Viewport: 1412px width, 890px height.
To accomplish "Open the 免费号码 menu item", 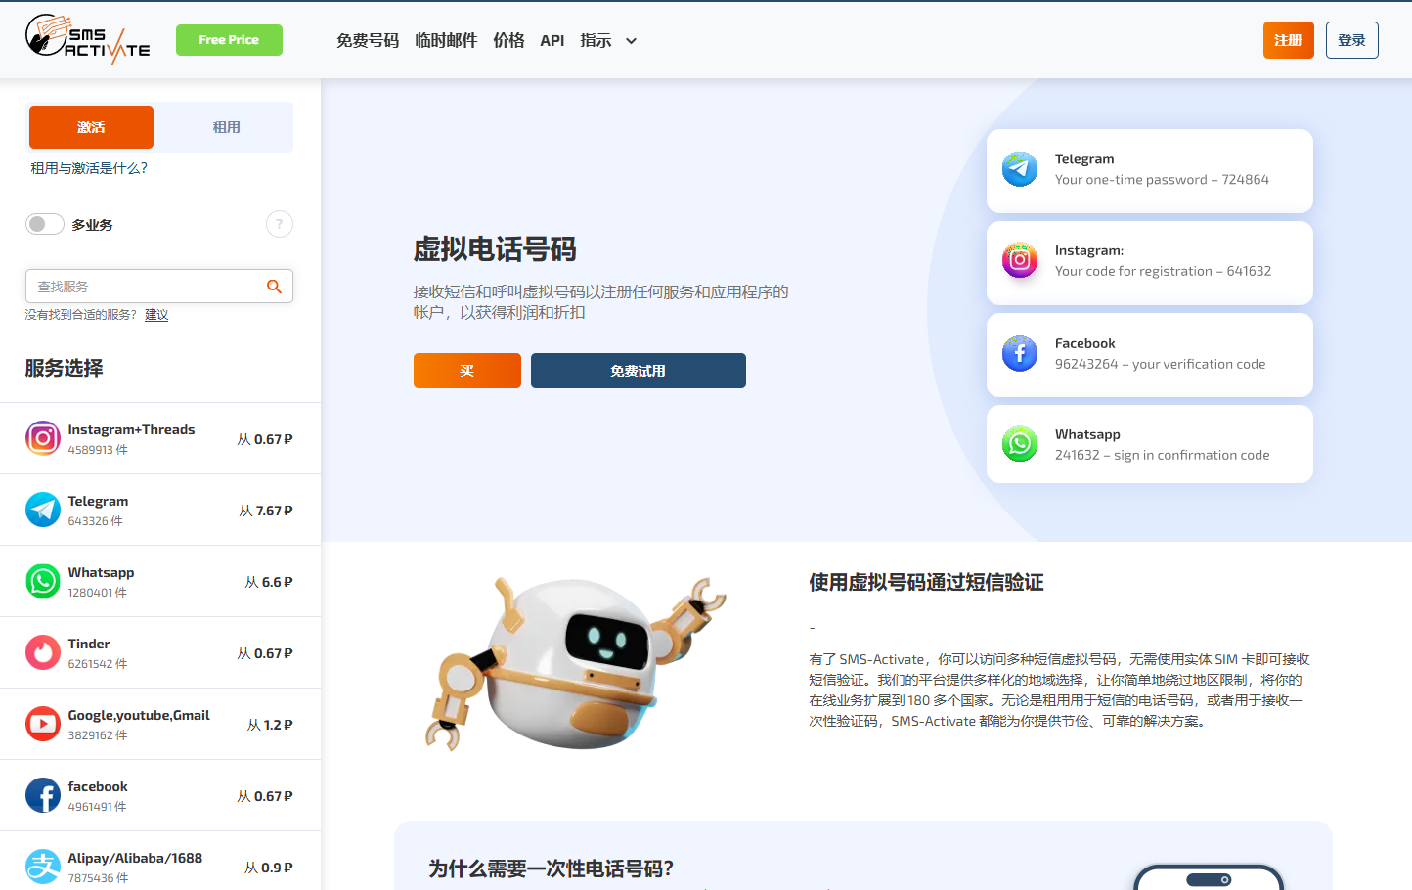I will pyautogui.click(x=368, y=40).
